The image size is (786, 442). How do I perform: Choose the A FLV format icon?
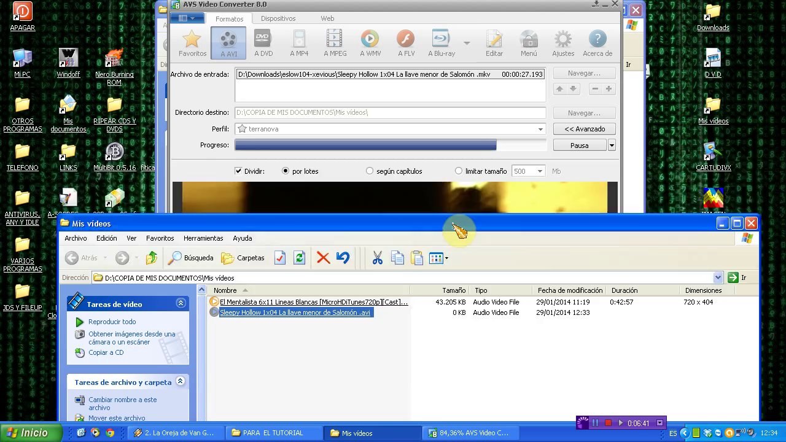pyautogui.click(x=406, y=43)
